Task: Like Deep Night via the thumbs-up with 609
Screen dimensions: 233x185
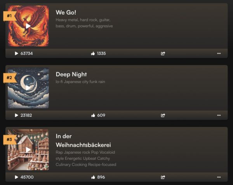Action: [x=93, y=115]
